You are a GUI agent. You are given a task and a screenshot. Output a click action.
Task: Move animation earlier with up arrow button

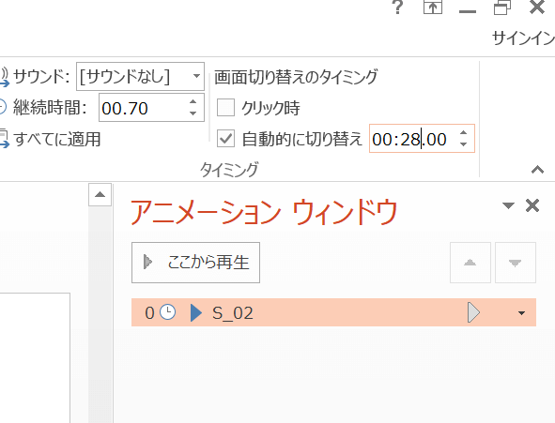[470, 263]
